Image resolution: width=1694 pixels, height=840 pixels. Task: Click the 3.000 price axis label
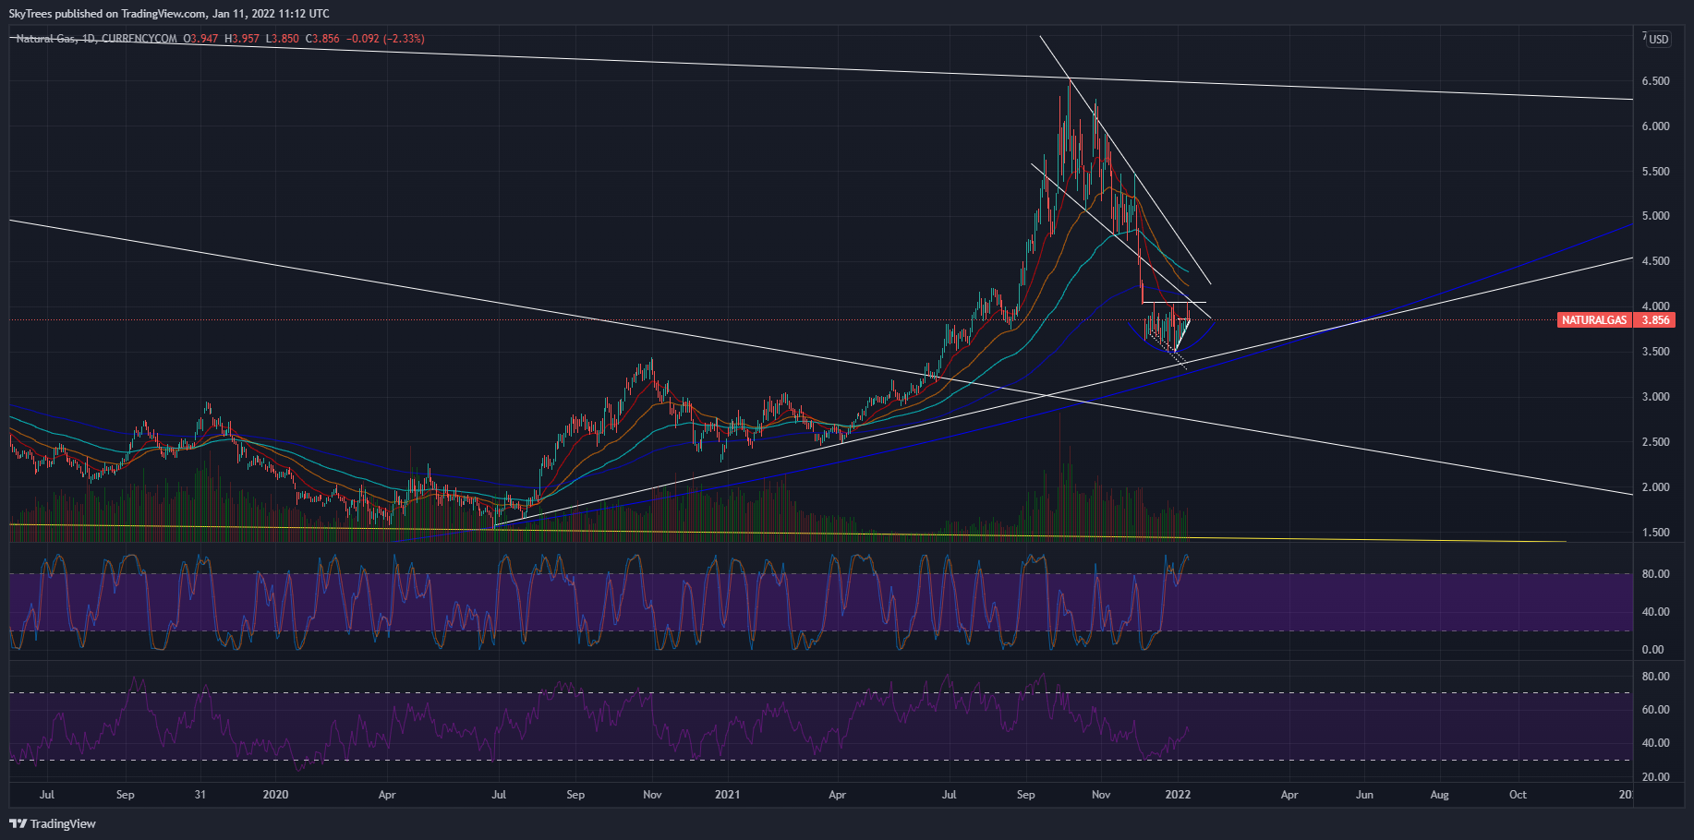tap(1655, 397)
